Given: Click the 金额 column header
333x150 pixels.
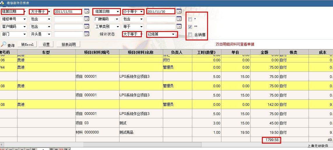Looking at the screenshot, I should [265, 52].
